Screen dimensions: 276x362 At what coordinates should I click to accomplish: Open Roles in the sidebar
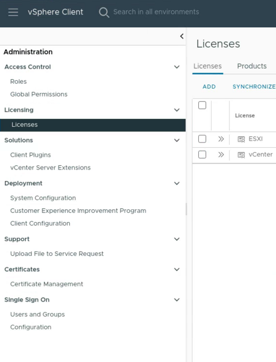point(19,81)
